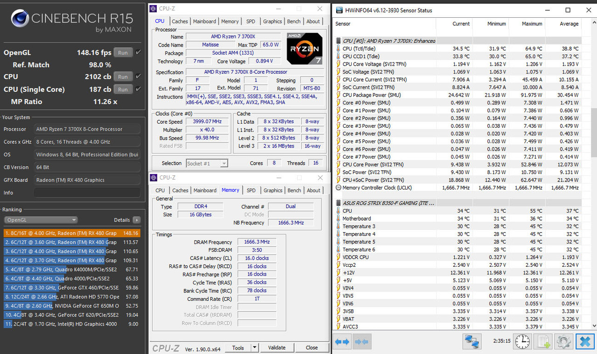Open ranking details via the Details arrow icon
Viewport: 597px width, 354px height.
pyautogui.click(x=137, y=220)
